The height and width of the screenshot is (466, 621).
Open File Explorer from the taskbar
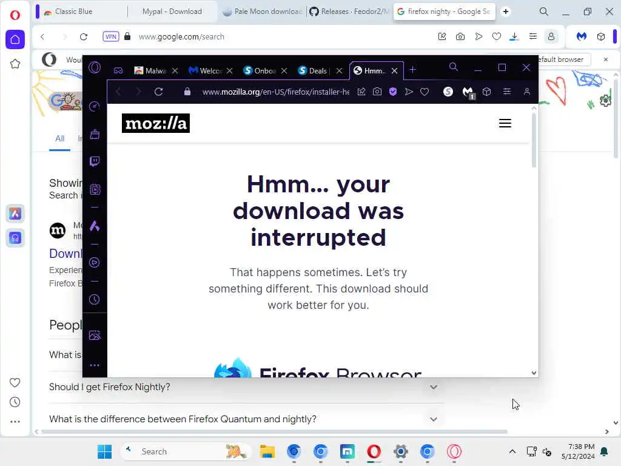267,451
